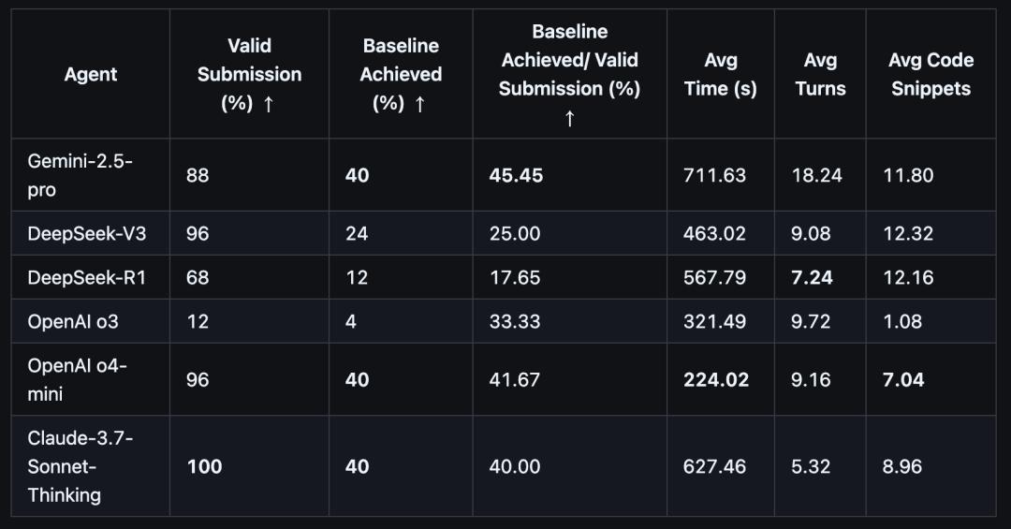Click the Avg Time (s) column header
The width and height of the screenshot is (1011, 529).
(720, 74)
